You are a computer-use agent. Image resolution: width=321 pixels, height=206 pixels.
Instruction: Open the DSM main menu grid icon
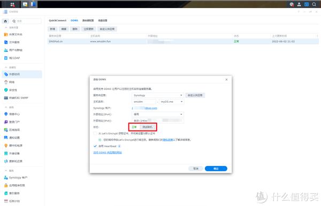pos(12,4)
